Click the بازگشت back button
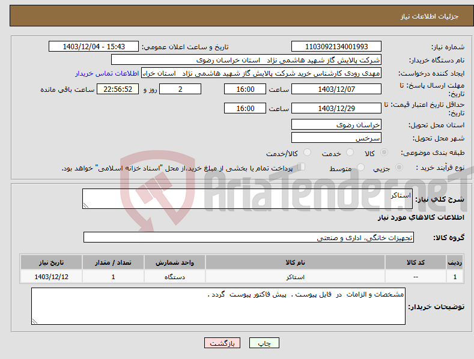474x359 pixels. point(222,343)
